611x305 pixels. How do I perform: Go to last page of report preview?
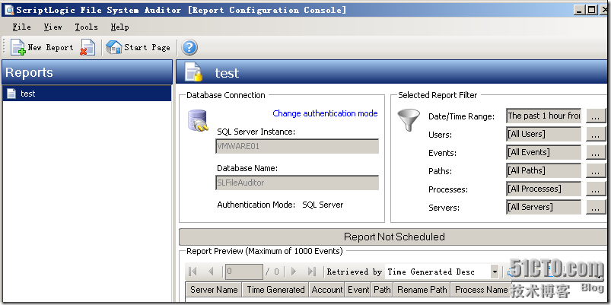(x=311, y=272)
